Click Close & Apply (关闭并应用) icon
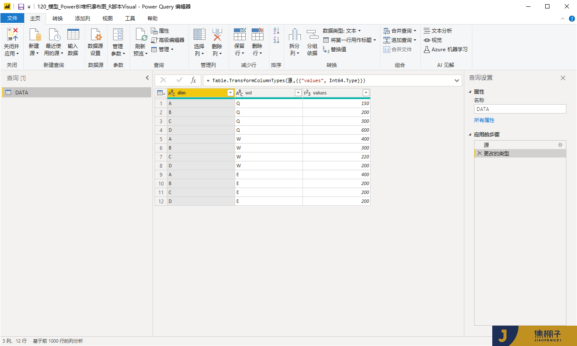The image size is (577, 346). [13, 35]
